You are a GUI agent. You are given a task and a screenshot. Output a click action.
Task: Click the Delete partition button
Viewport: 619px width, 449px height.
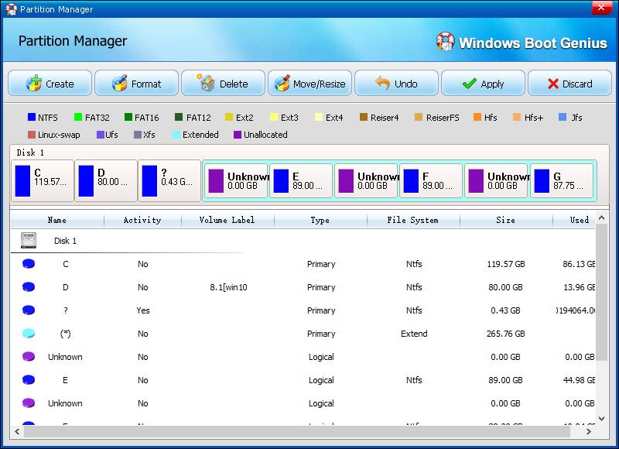[223, 84]
